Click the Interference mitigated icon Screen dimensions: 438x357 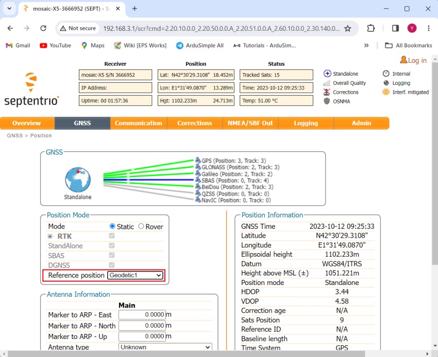[386, 92]
